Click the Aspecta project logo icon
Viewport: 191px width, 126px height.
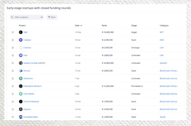[x=21, y=109]
